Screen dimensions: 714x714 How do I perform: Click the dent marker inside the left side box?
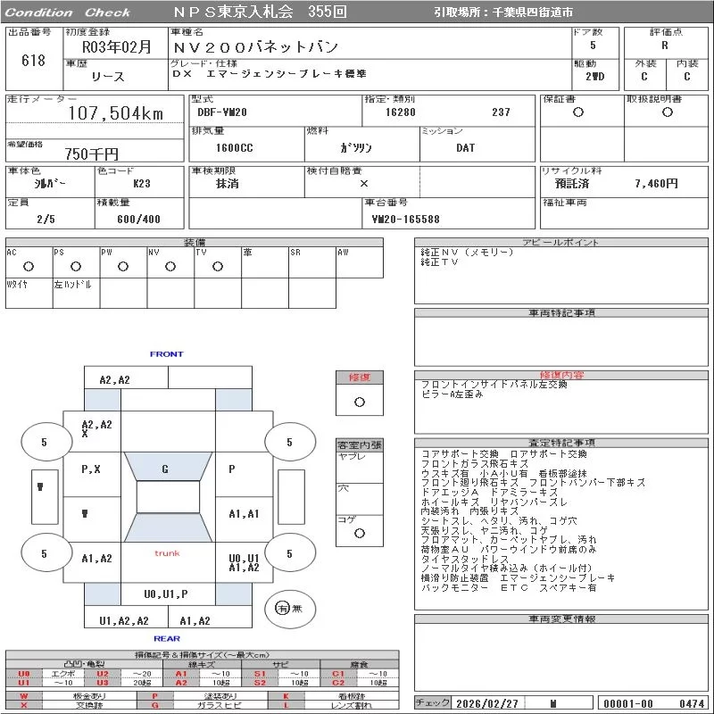pos(40,486)
